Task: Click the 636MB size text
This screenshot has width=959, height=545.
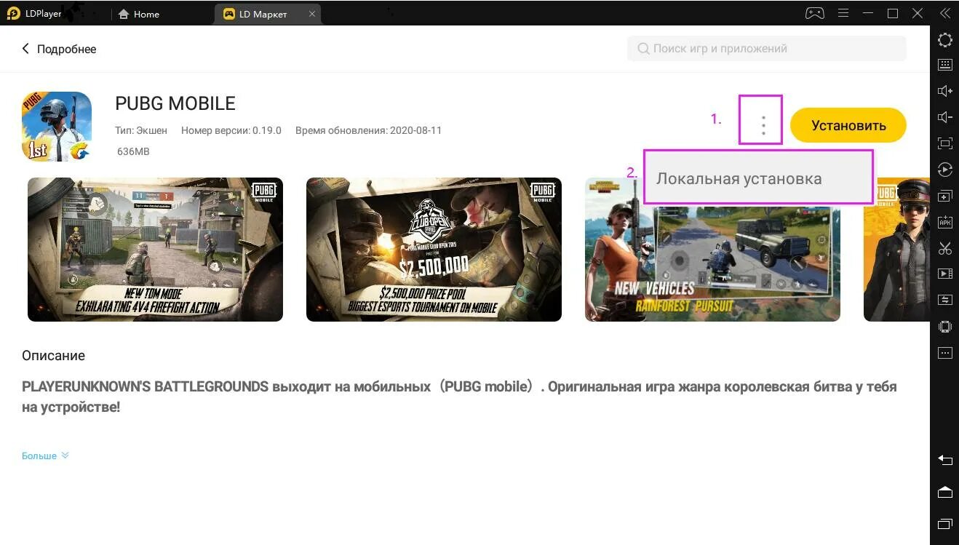Action: click(x=133, y=152)
